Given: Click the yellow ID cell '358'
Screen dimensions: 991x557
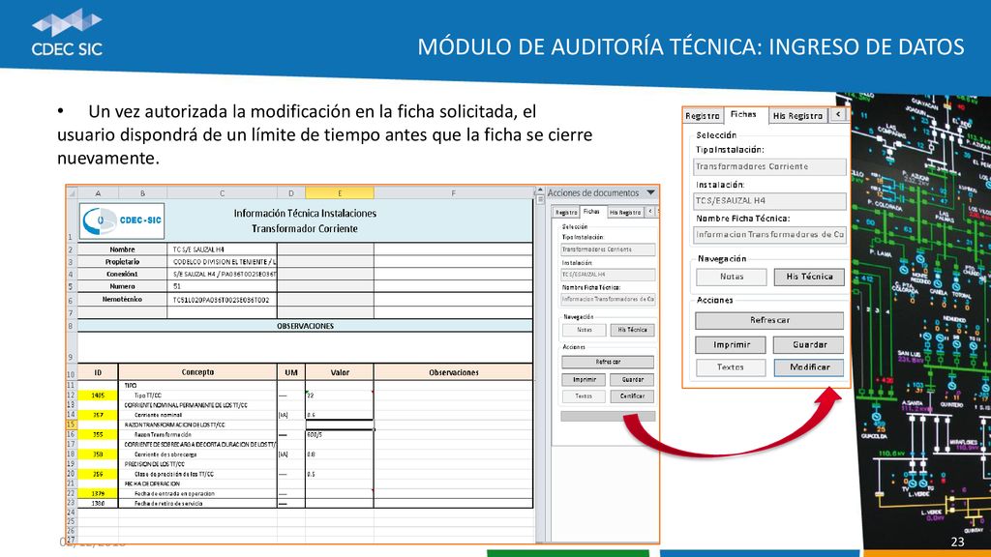Looking at the screenshot, I should coord(98,454).
